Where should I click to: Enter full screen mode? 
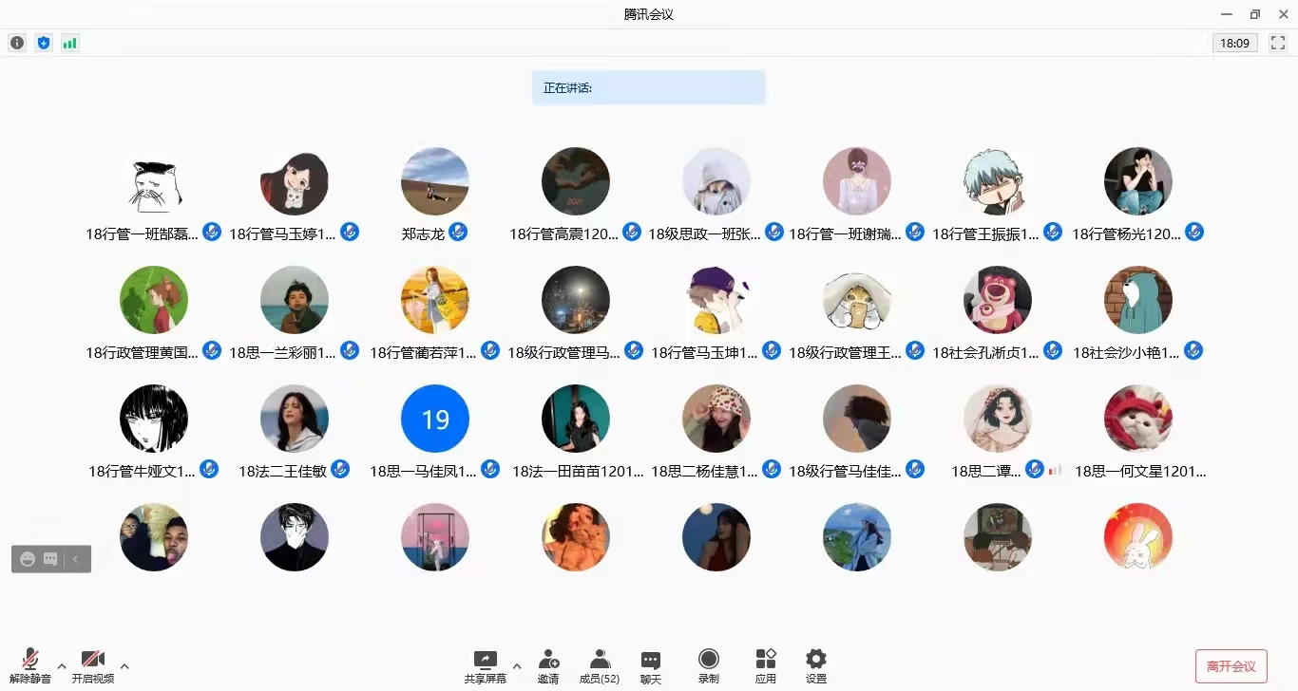tap(1278, 43)
